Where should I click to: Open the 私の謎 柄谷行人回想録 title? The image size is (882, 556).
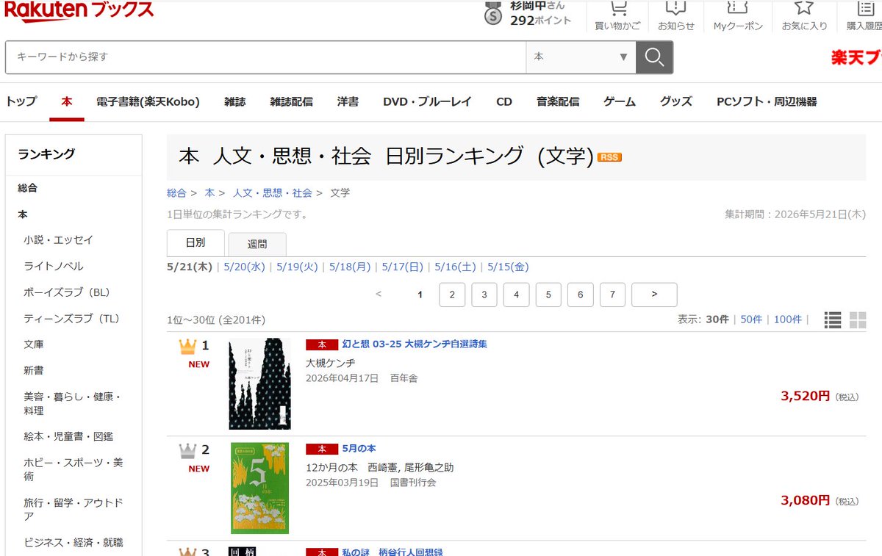[x=392, y=552]
